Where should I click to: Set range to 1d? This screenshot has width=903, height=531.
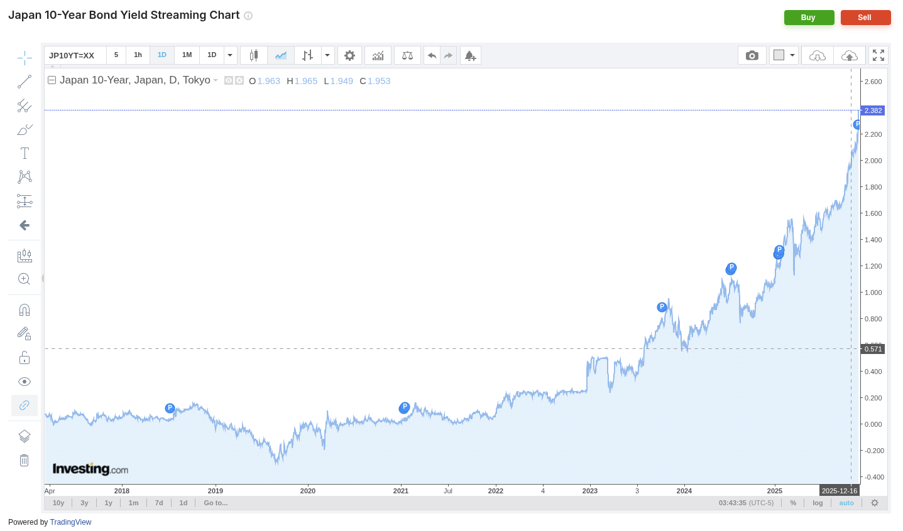coord(183,503)
